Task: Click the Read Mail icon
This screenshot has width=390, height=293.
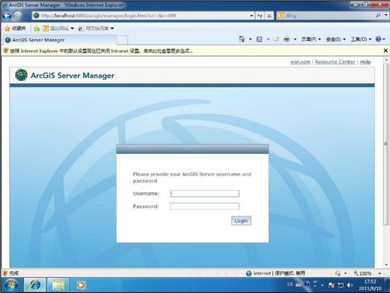Action: [x=276, y=39]
